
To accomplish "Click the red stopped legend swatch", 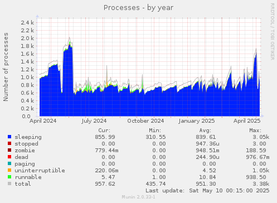I will [9, 143].
